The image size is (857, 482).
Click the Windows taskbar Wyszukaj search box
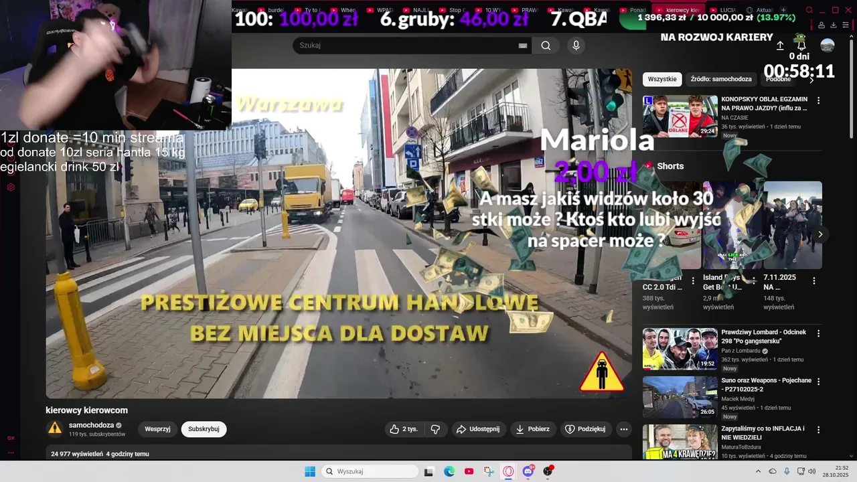coord(370,471)
